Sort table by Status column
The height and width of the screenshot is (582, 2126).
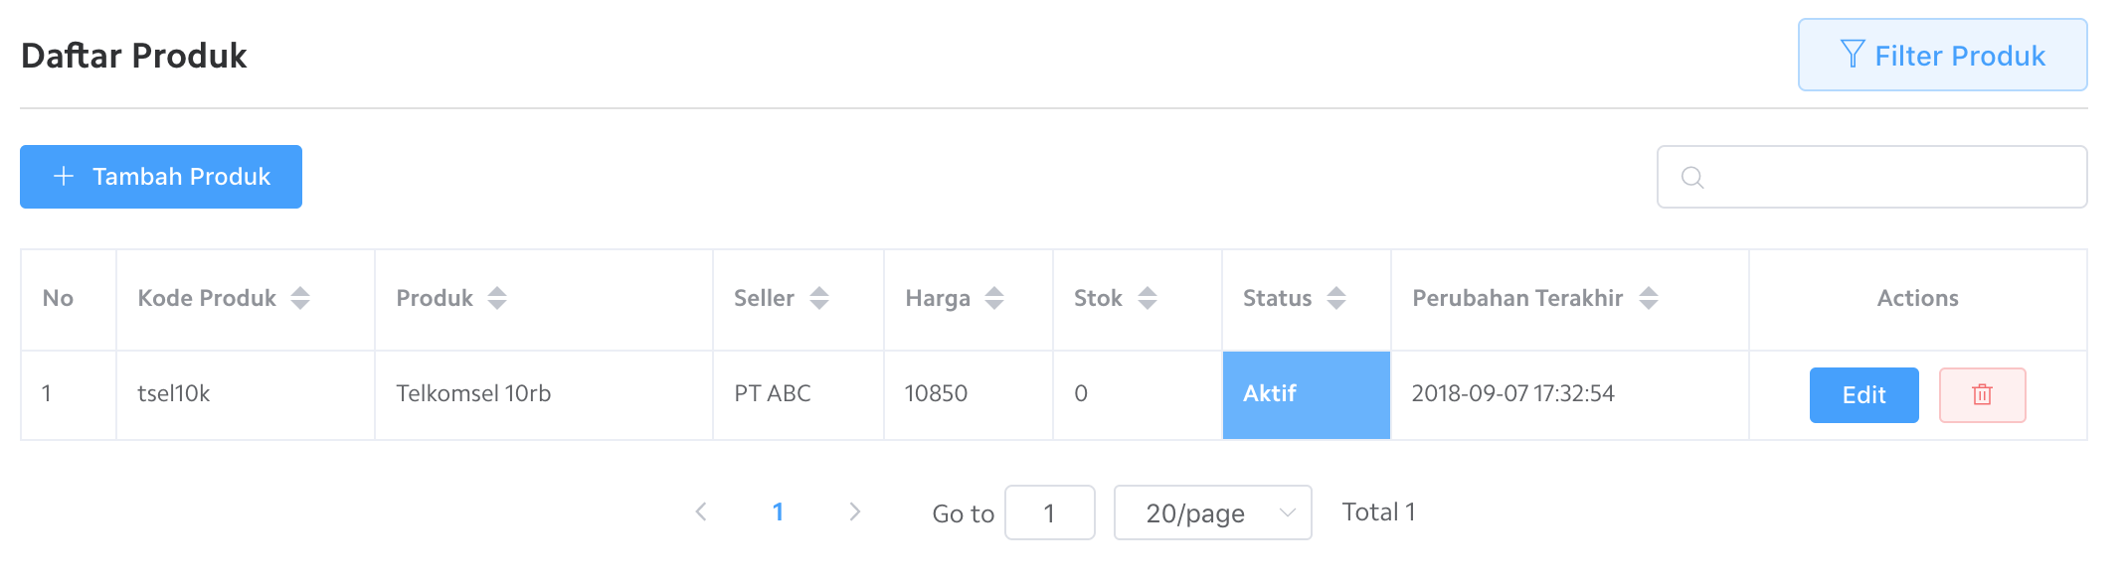pos(1336,298)
